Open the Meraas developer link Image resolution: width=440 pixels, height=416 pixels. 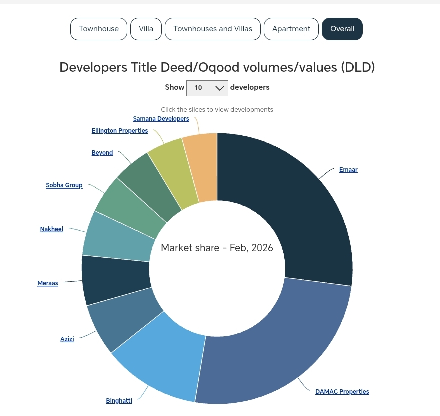[47, 283]
